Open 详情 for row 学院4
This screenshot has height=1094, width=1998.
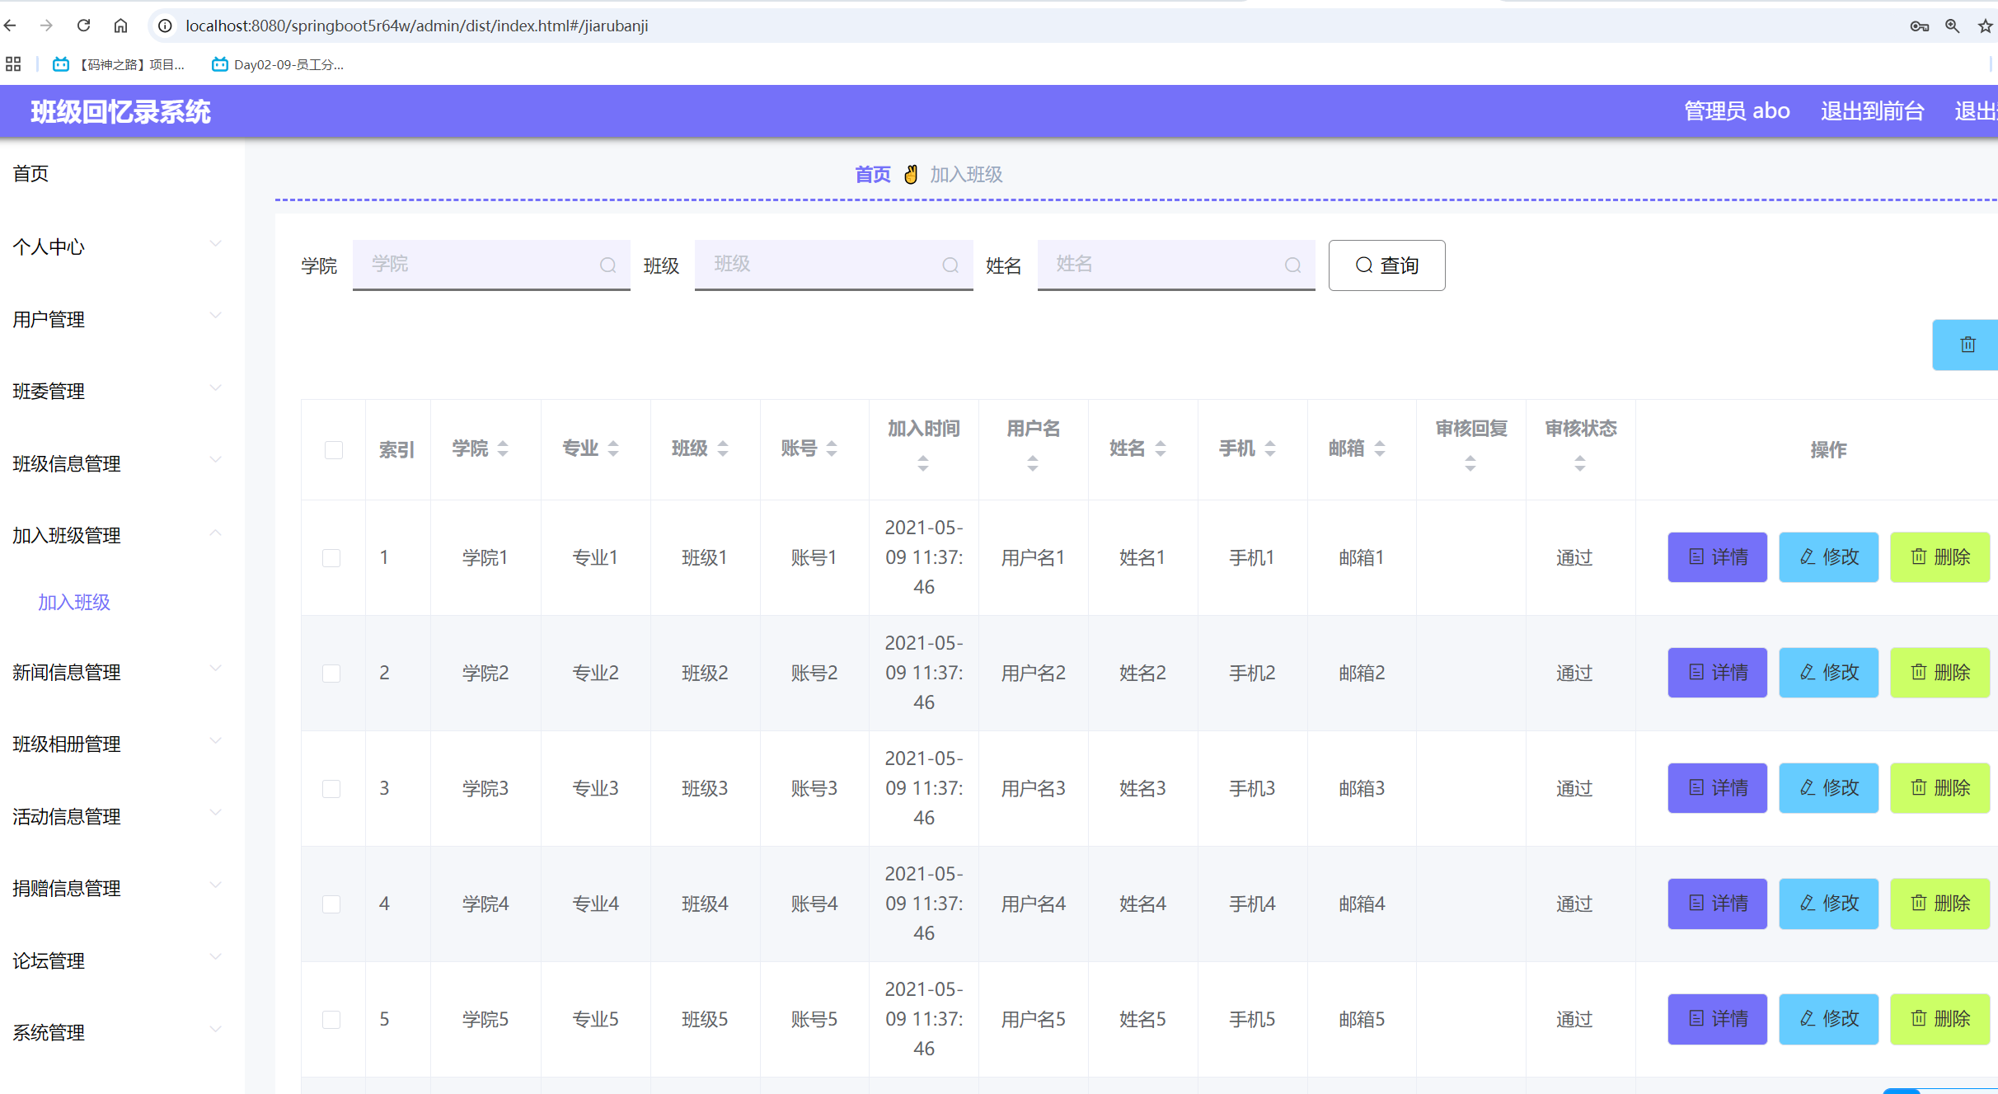pyautogui.click(x=1717, y=904)
